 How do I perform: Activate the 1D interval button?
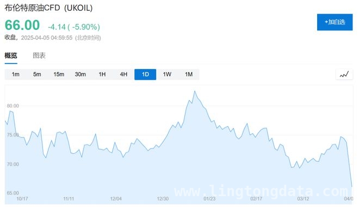[x=145, y=74]
